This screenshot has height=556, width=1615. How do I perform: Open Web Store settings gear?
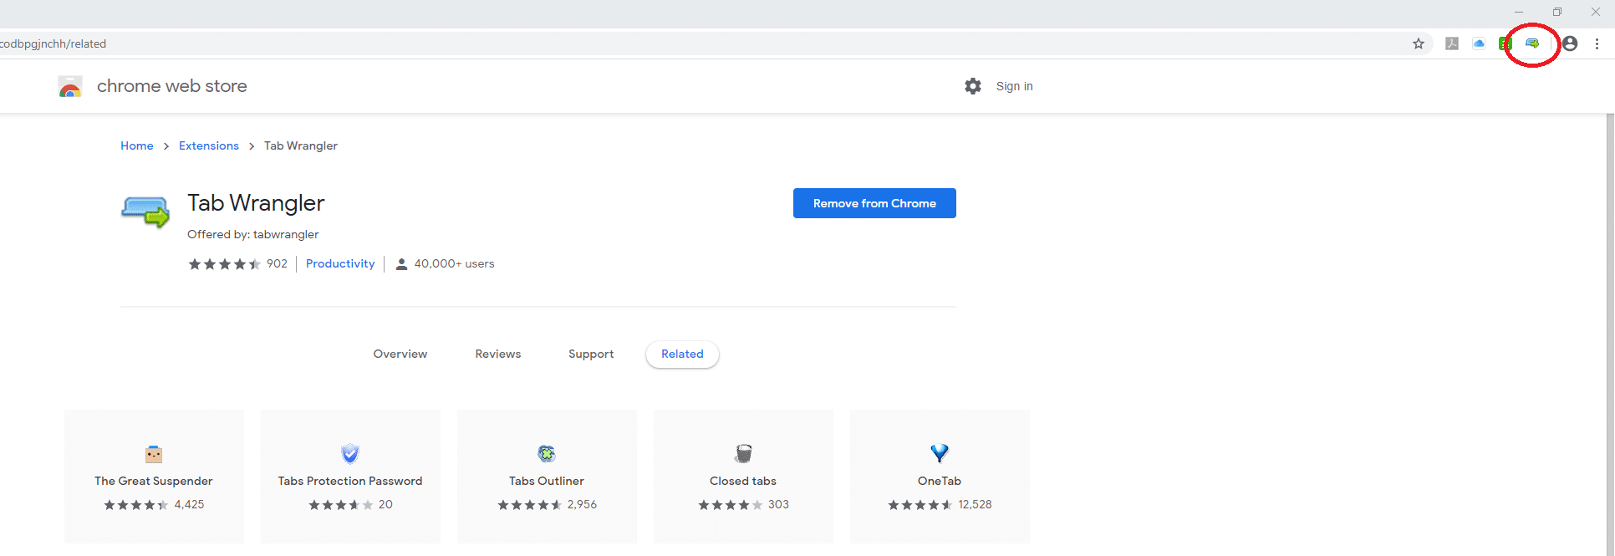[x=973, y=86]
